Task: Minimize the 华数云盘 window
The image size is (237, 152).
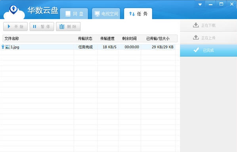Action: (x=210, y=4)
